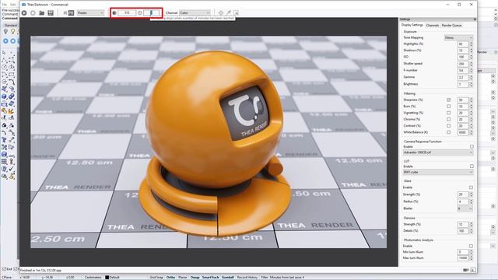
Task: Start rendering with the play icon
Action: 24,13
